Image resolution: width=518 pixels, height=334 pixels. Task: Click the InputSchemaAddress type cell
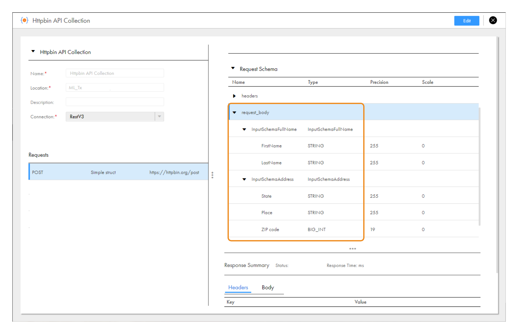328,179
